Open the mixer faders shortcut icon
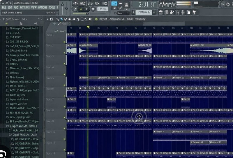The height and width of the screenshot is (158, 233). (x=183, y=12)
